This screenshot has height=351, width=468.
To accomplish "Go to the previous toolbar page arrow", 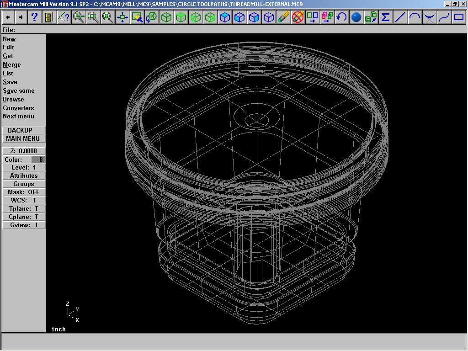I will (x=8, y=17).
